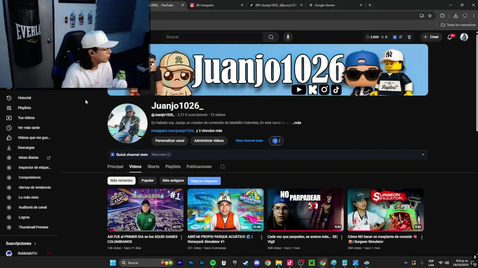The width and height of the screenshot is (478, 268).
Task: Open a new browser tab
Action: click(370, 5)
